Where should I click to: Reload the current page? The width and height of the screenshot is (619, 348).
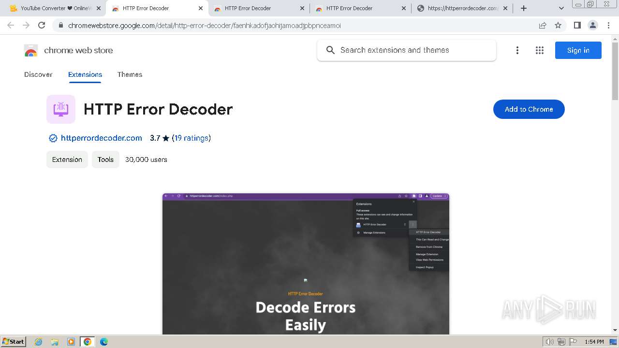pyautogui.click(x=42, y=25)
